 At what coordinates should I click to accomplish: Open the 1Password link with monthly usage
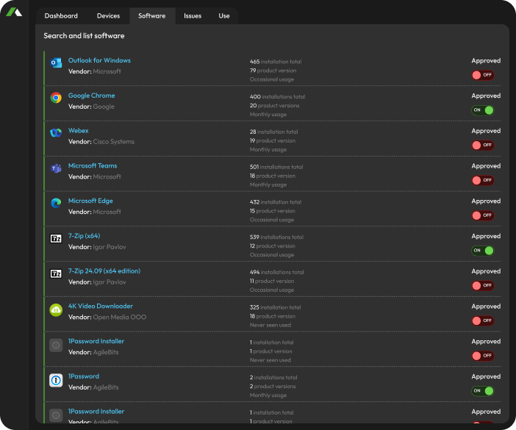click(x=84, y=376)
